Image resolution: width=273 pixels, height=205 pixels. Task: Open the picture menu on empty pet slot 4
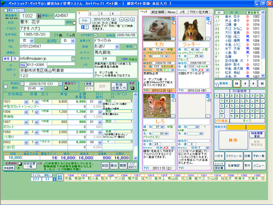point(208,116)
